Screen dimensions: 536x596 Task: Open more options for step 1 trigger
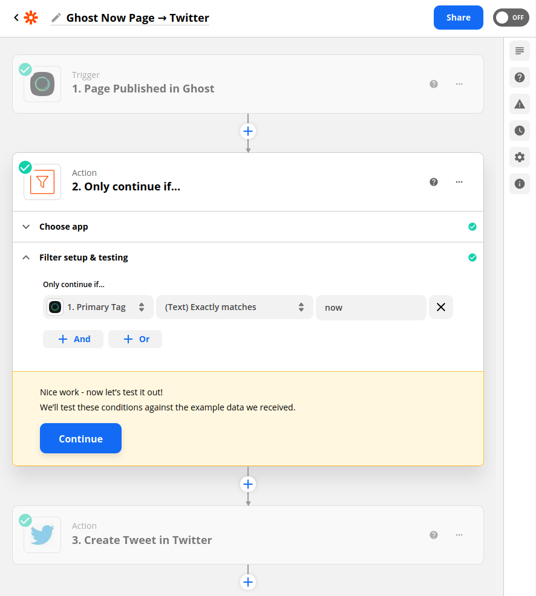[x=459, y=84]
